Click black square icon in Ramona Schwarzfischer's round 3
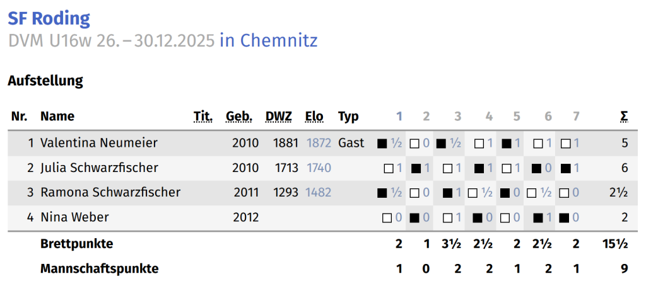This screenshot has height=286, width=646. pyautogui.click(x=449, y=193)
